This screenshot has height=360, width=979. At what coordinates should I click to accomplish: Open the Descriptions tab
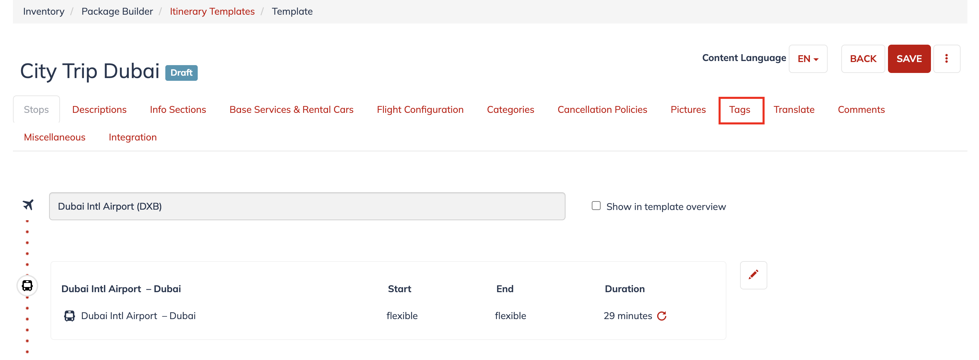tap(99, 109)
